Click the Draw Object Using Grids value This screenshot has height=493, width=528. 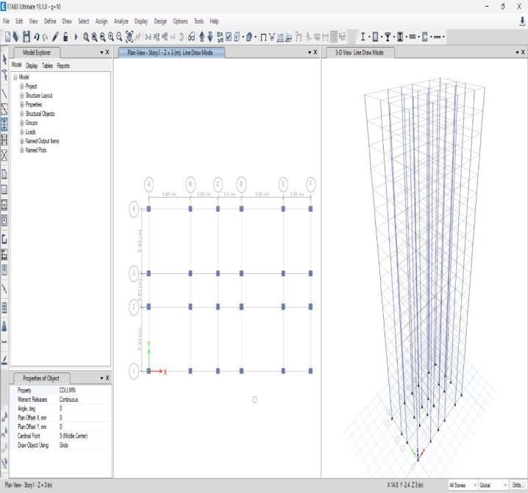tap(84, 445)
